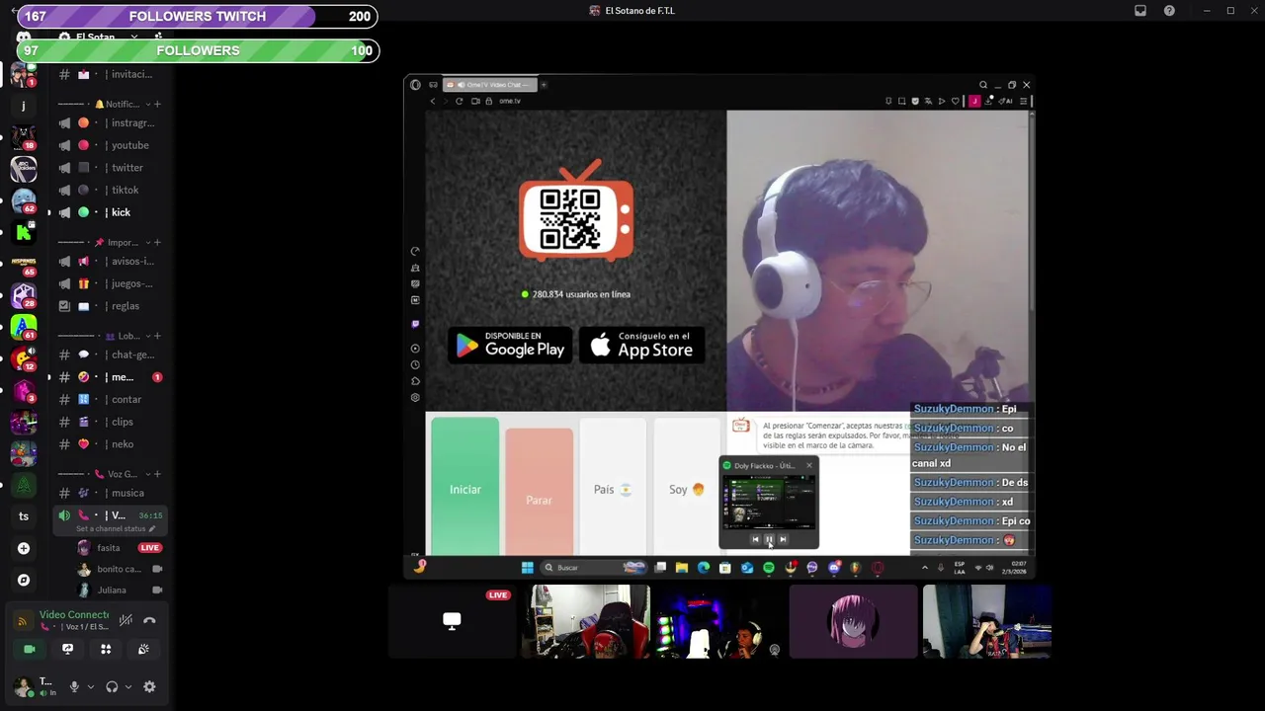
Task: Click streamed Windows Start button
Action: click(528, 568)
